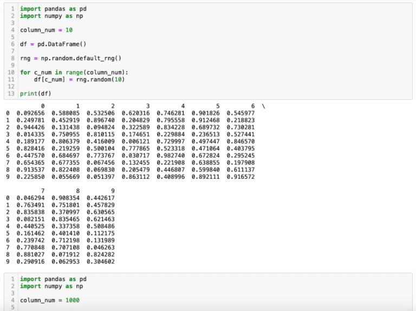This screenshot has width=416, height=311.
Task: Place cursor on 'column_num = 10' line
Action: pos(42,30)
